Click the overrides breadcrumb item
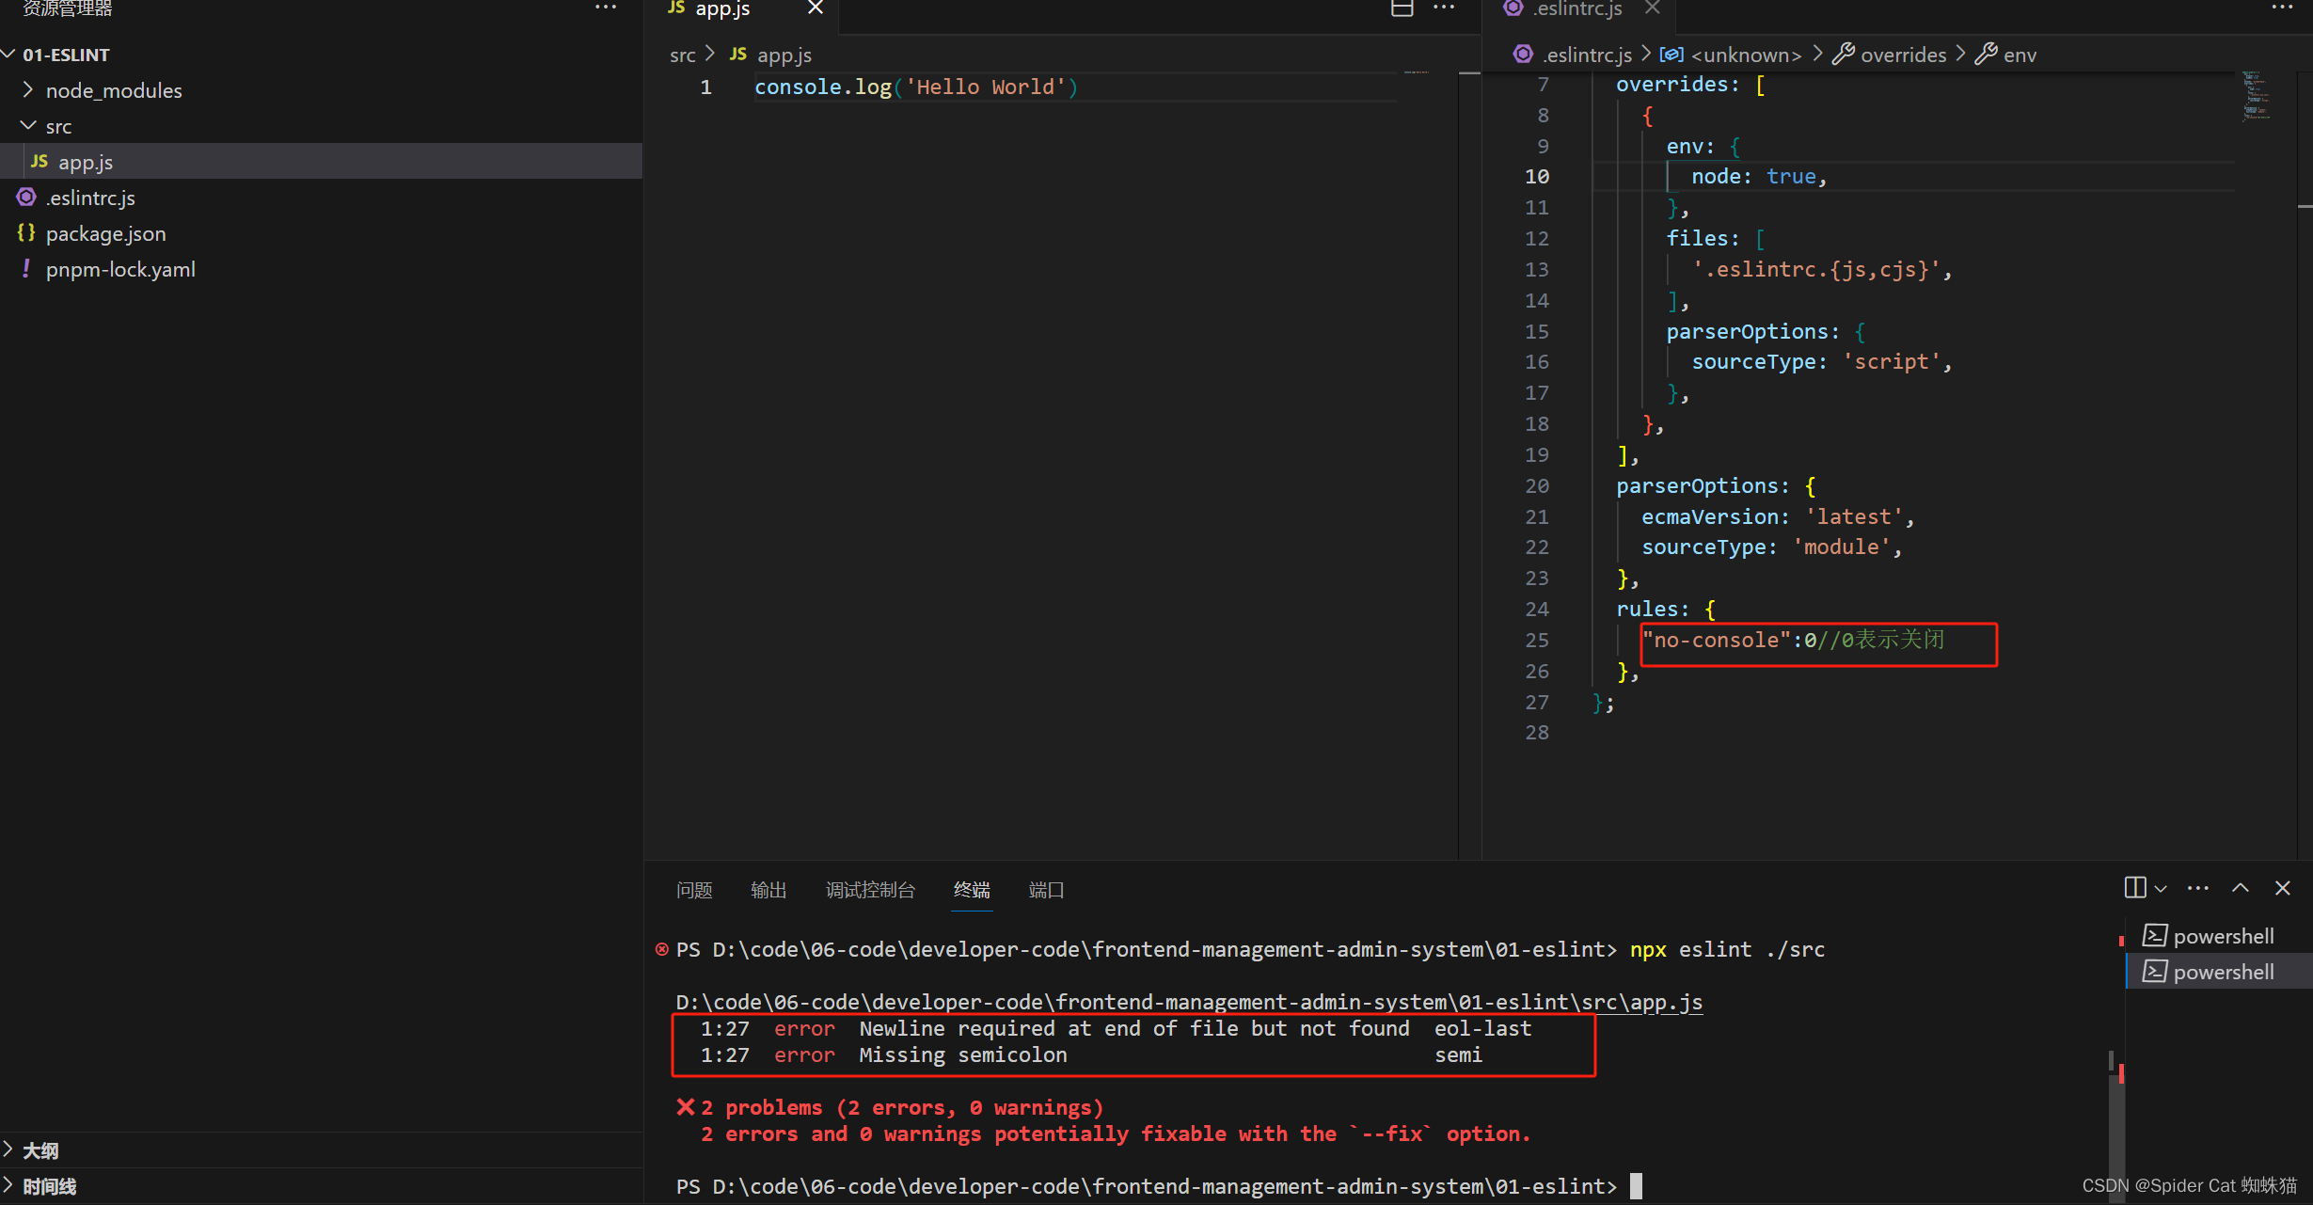Image resolution: width=2313 pixels, height=1205 pixels. 1904,55
